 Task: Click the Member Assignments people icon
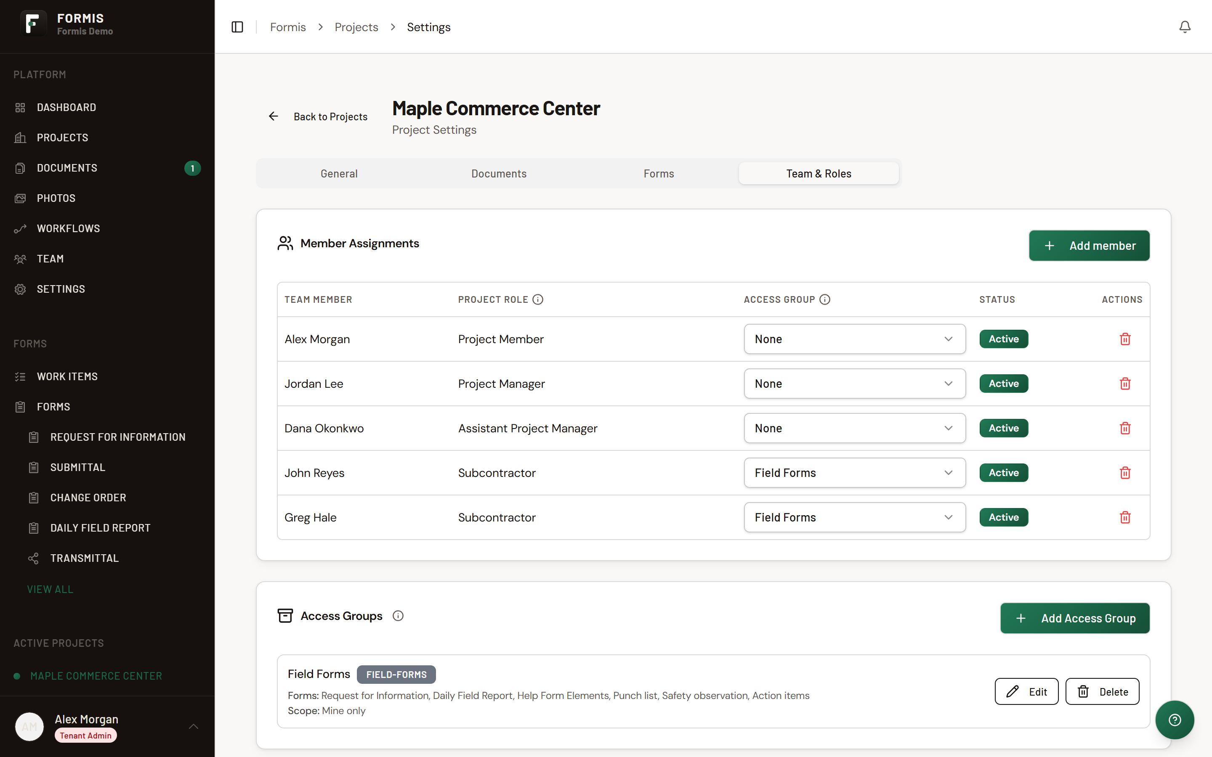coord(285,244)
